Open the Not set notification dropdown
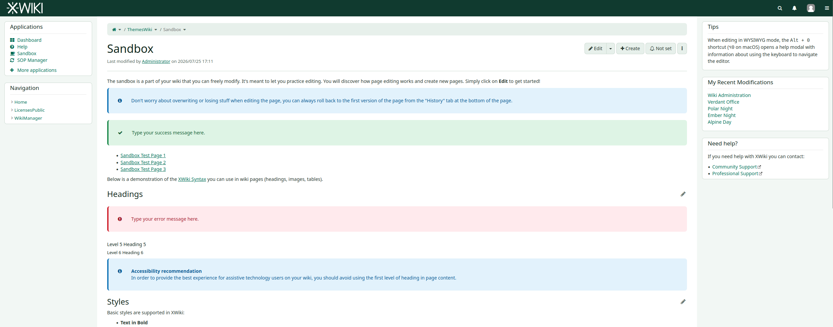Screen dimensions: 833x327 (x=661, y=48)
